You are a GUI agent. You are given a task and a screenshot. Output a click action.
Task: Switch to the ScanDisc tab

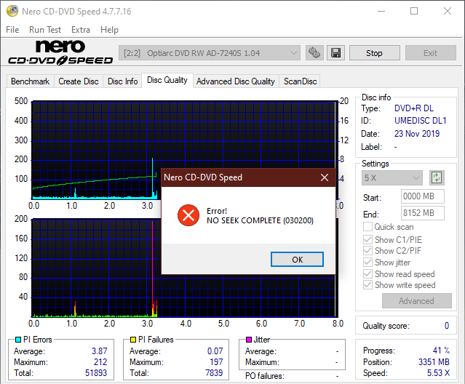(300, 81)
